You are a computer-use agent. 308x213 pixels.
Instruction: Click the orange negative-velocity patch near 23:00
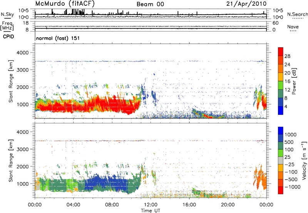pos(260,178)
